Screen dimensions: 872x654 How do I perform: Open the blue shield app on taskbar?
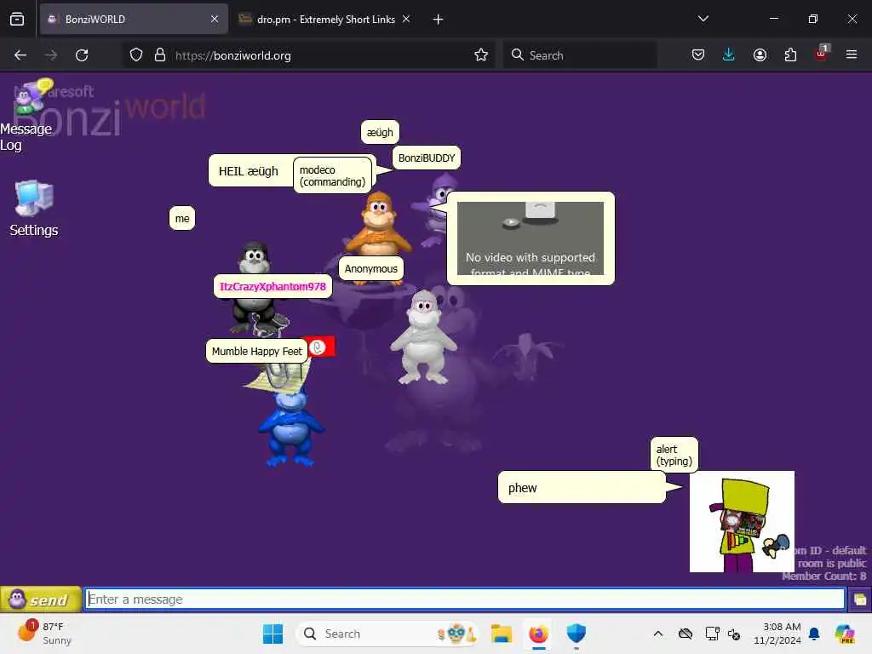577,634
